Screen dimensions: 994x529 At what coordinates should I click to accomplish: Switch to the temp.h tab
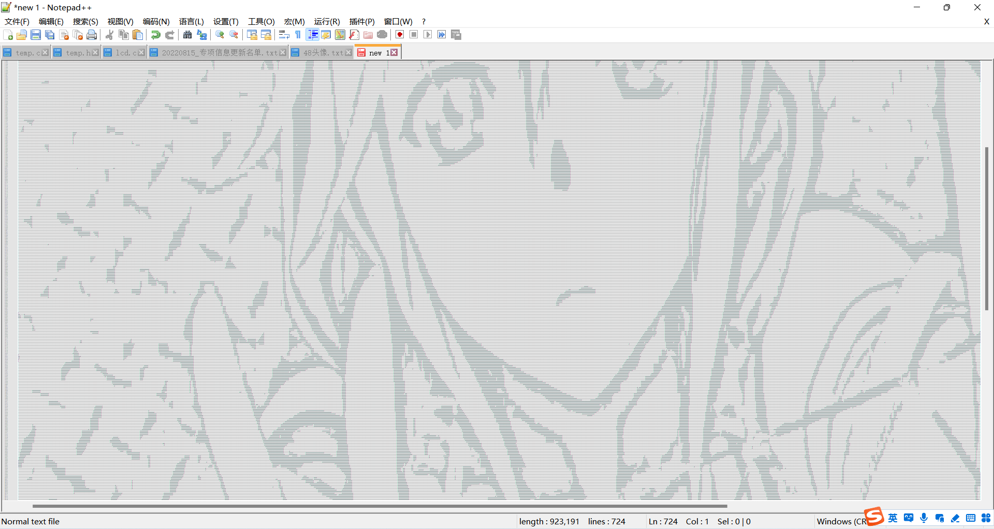click(76, 52)
